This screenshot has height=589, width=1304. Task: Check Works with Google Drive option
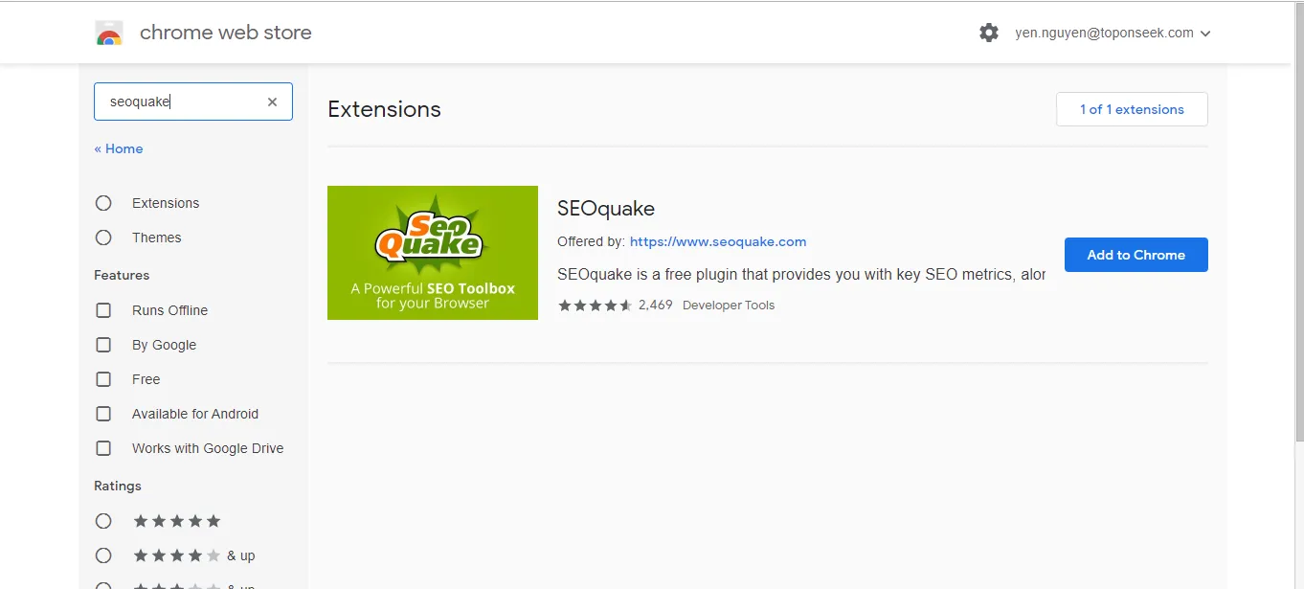[x=103, y=448]
